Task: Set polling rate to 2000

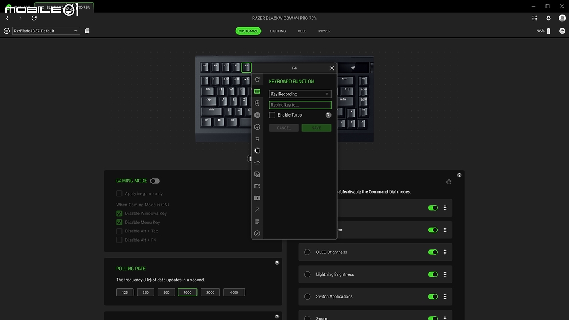Action: [211, 293]
